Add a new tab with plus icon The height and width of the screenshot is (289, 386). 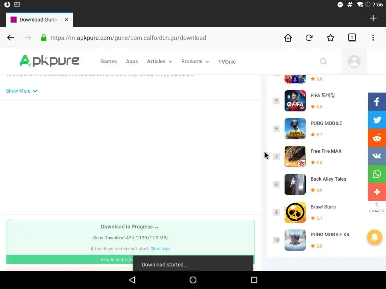pos(373,18)
